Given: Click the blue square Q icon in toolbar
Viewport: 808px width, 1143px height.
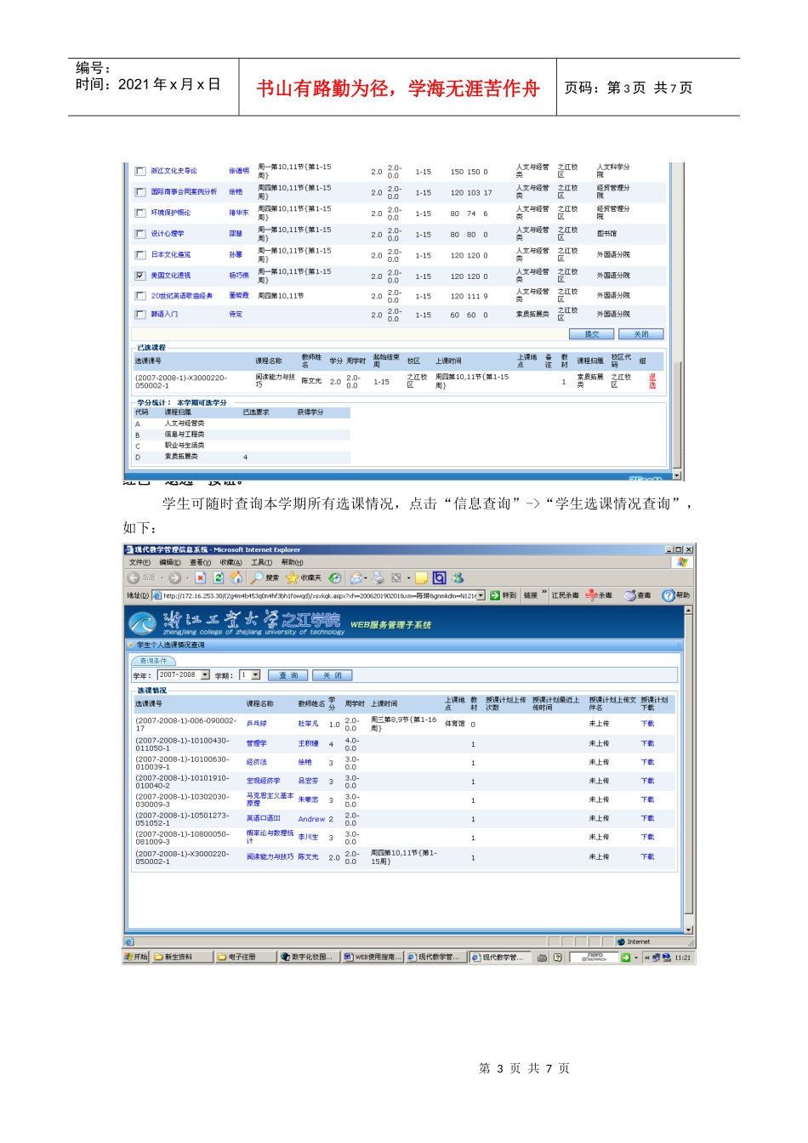Looking at the screenshot, I should click(439, 578).
